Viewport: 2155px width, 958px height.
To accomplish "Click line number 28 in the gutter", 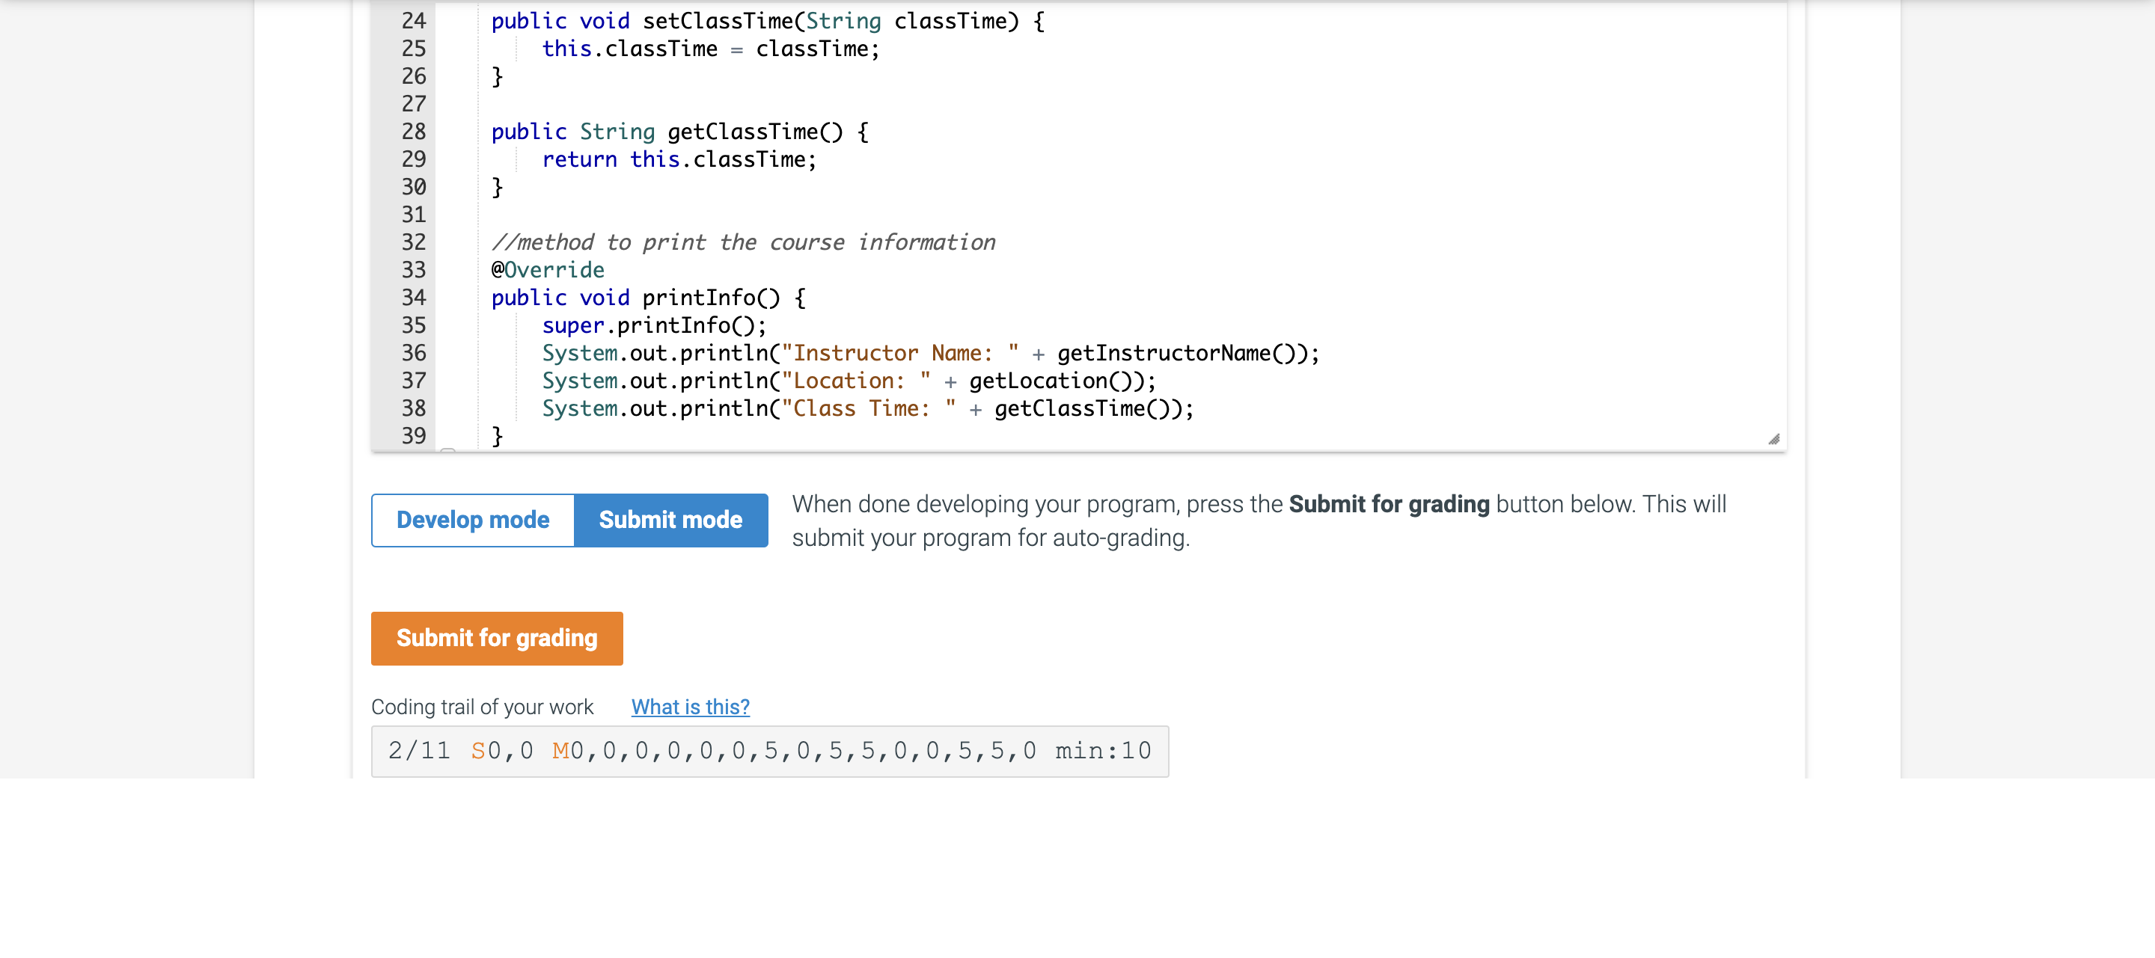I will pyautogui.click(x=412, y=131).
